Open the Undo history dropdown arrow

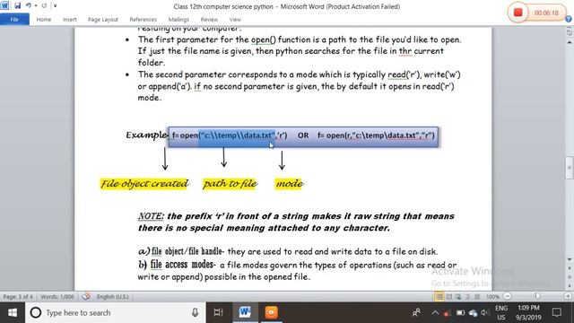36,6
